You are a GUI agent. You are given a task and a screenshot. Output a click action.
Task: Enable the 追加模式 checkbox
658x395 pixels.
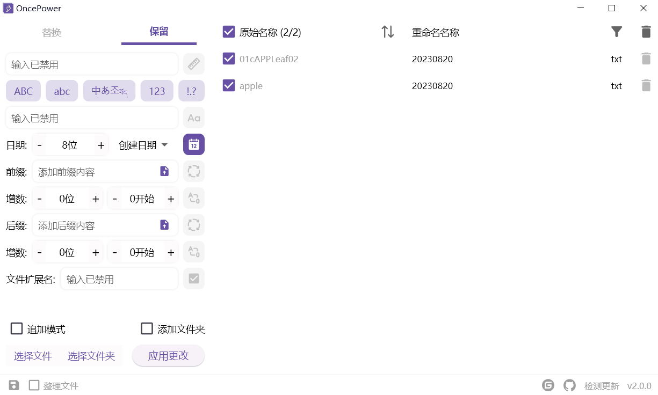tap(17, 329)
